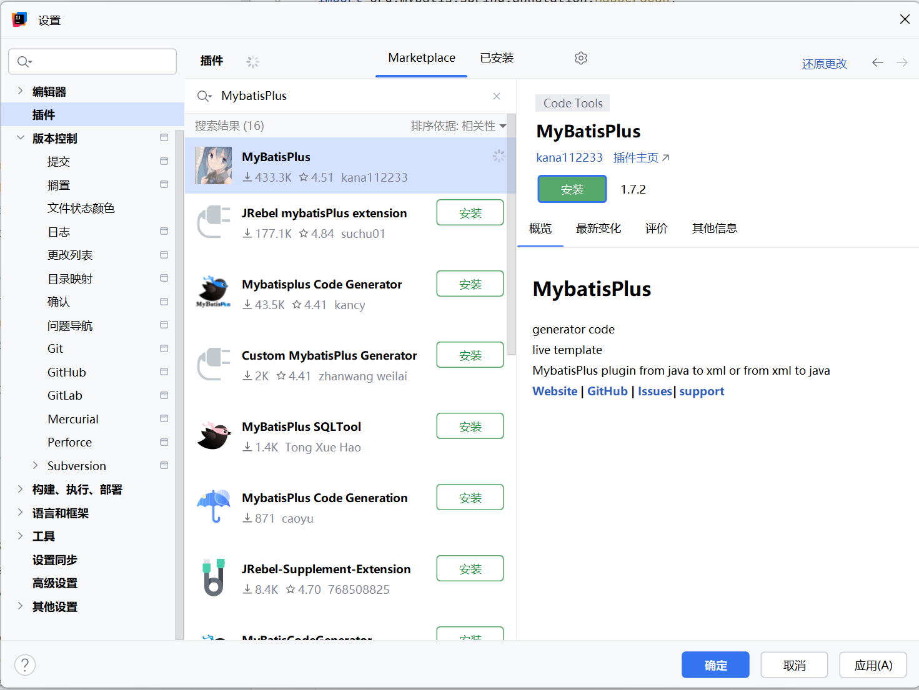Open the 评价 detail tab
The image size is (919, 690).
pyautogui.click(x=657, y=229)
